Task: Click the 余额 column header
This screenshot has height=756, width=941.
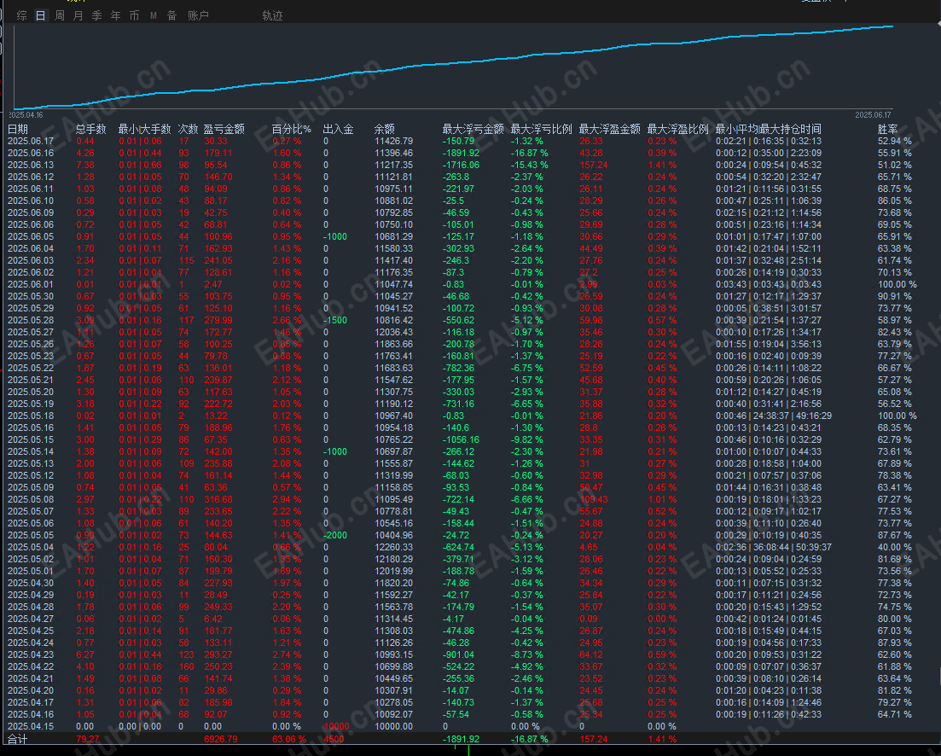Action: [x=384, y=129]
